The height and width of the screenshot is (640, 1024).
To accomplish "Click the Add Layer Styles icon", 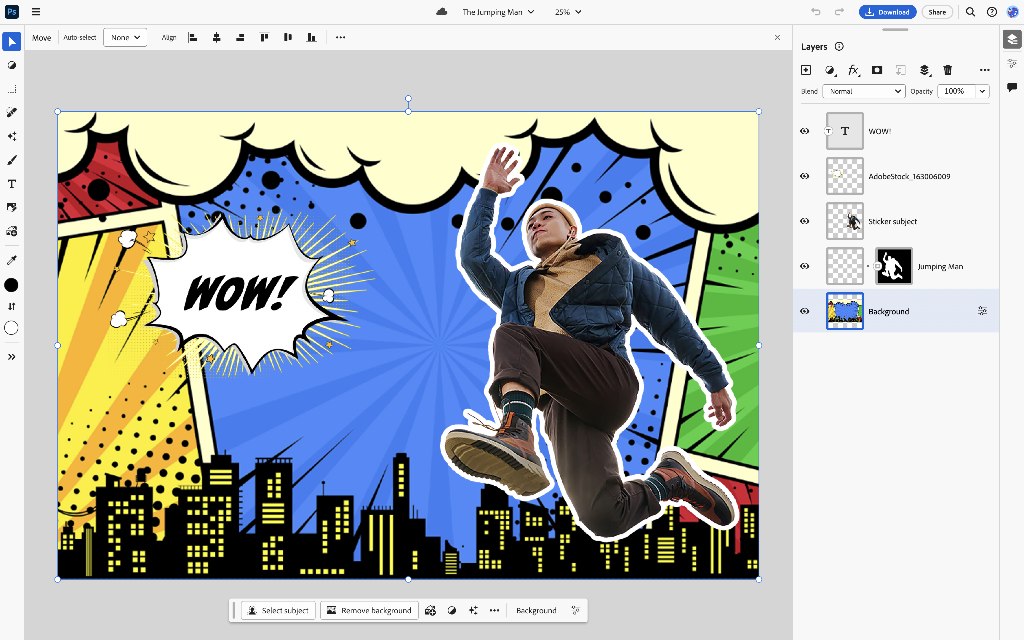I will tap(853, 69).
